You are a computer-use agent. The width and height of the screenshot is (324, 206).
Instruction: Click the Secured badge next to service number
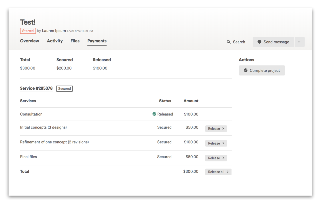coord(64,89)
